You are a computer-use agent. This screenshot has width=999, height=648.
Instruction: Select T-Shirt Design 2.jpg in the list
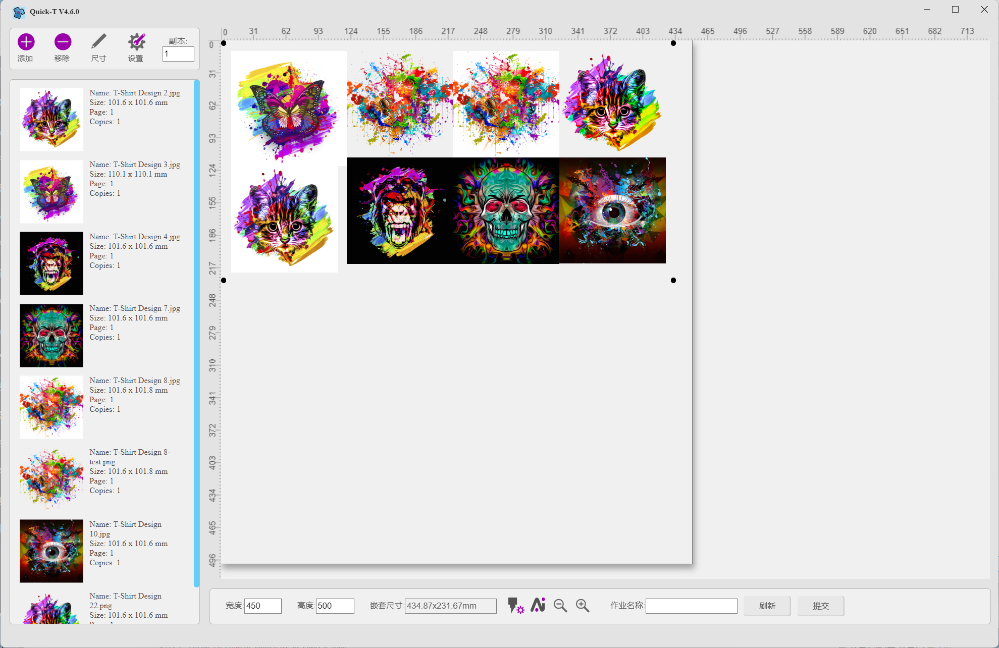coord(51,120)
